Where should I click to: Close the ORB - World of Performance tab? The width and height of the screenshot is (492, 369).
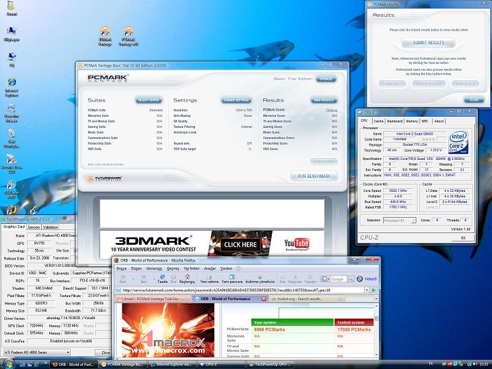[x=264, y=299]
